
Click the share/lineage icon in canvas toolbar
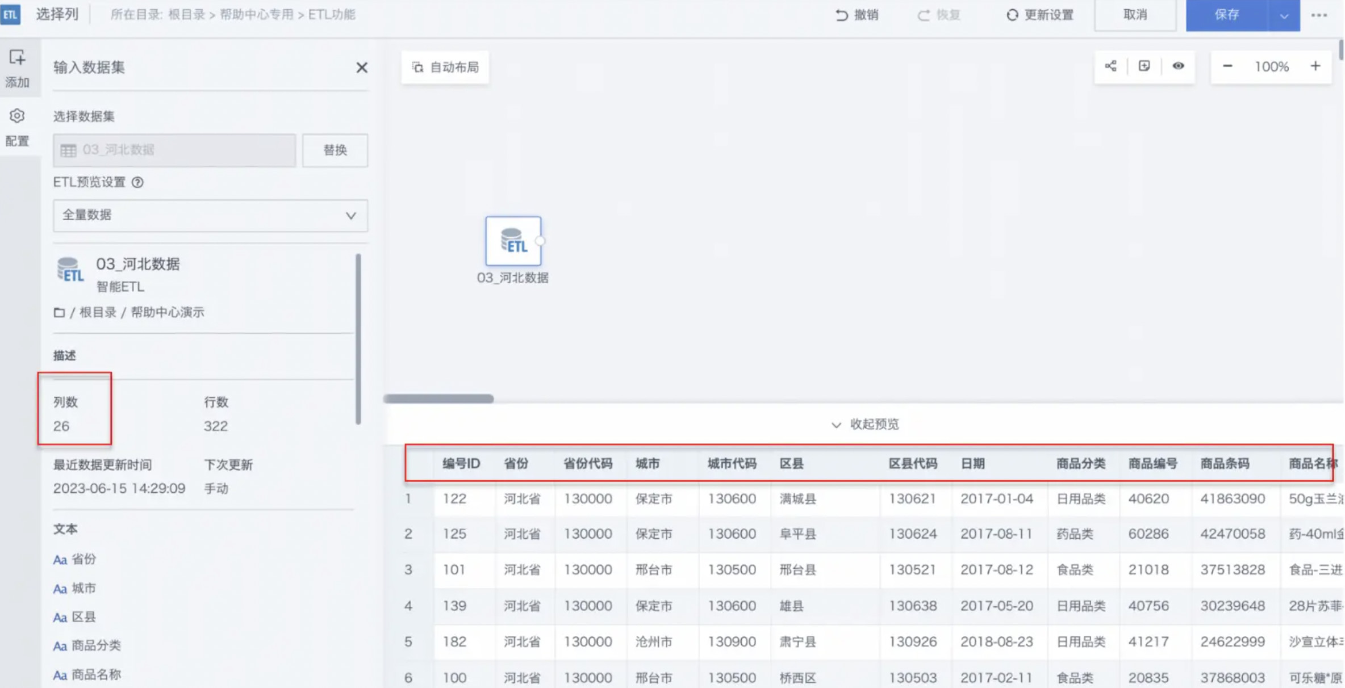1110,66
